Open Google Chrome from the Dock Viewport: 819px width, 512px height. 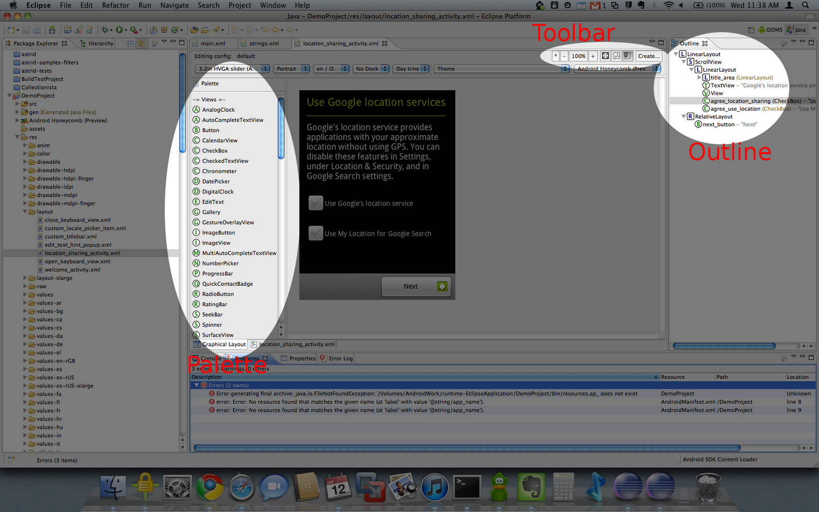210,487
